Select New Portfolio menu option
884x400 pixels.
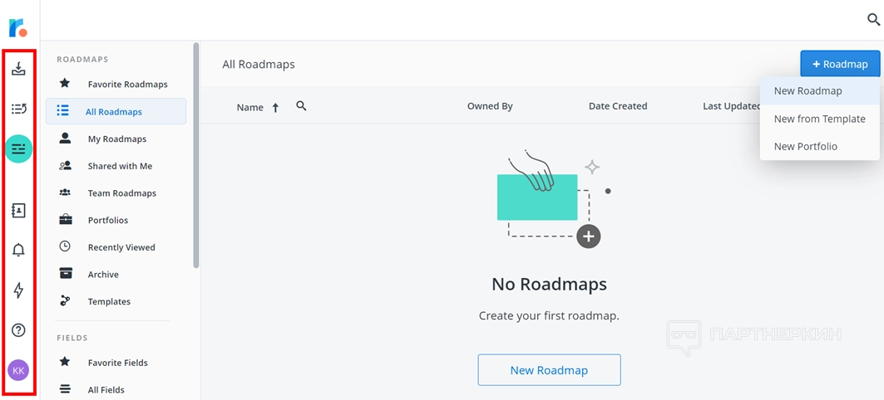pyautogui.click(x=805, y=146)
